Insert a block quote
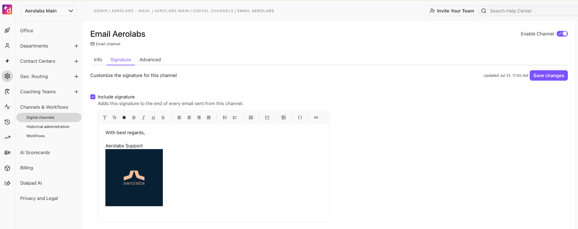Image resolution: width=578 pixels, height=229 pixels. coord(251,118)
